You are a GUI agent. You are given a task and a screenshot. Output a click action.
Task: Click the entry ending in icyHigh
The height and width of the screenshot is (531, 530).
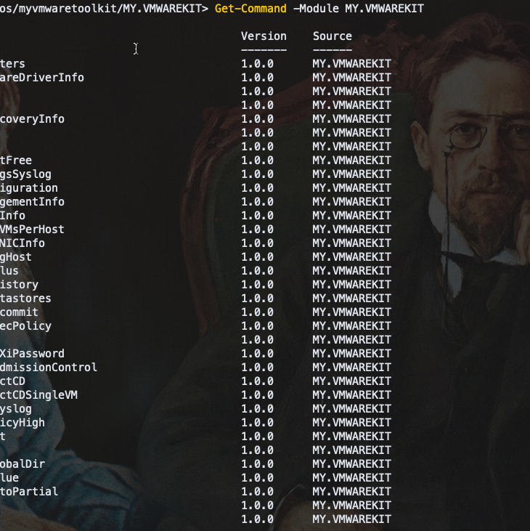pyautogui.click(x=23, y=422)
